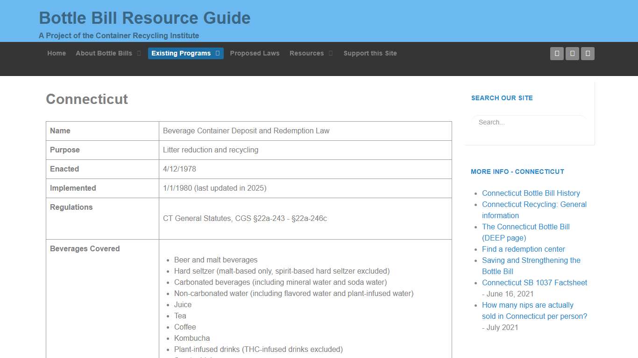Click Find a redemption center

click(x=523, y=249)
